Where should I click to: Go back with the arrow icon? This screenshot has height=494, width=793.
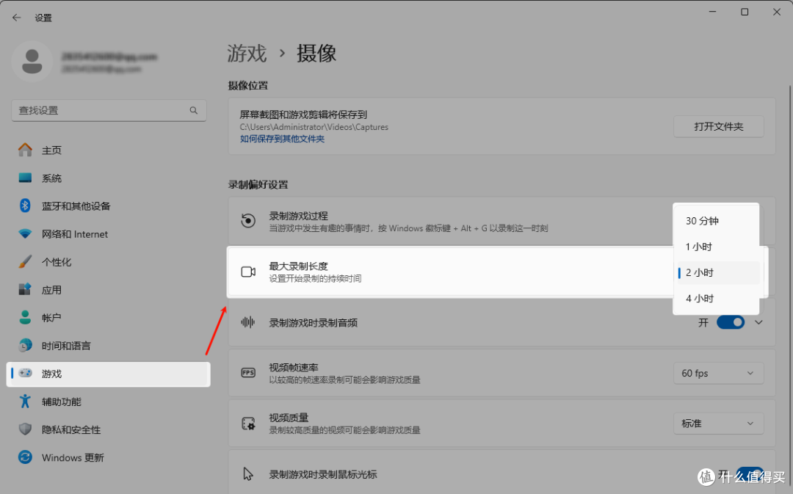pos(17,18)
